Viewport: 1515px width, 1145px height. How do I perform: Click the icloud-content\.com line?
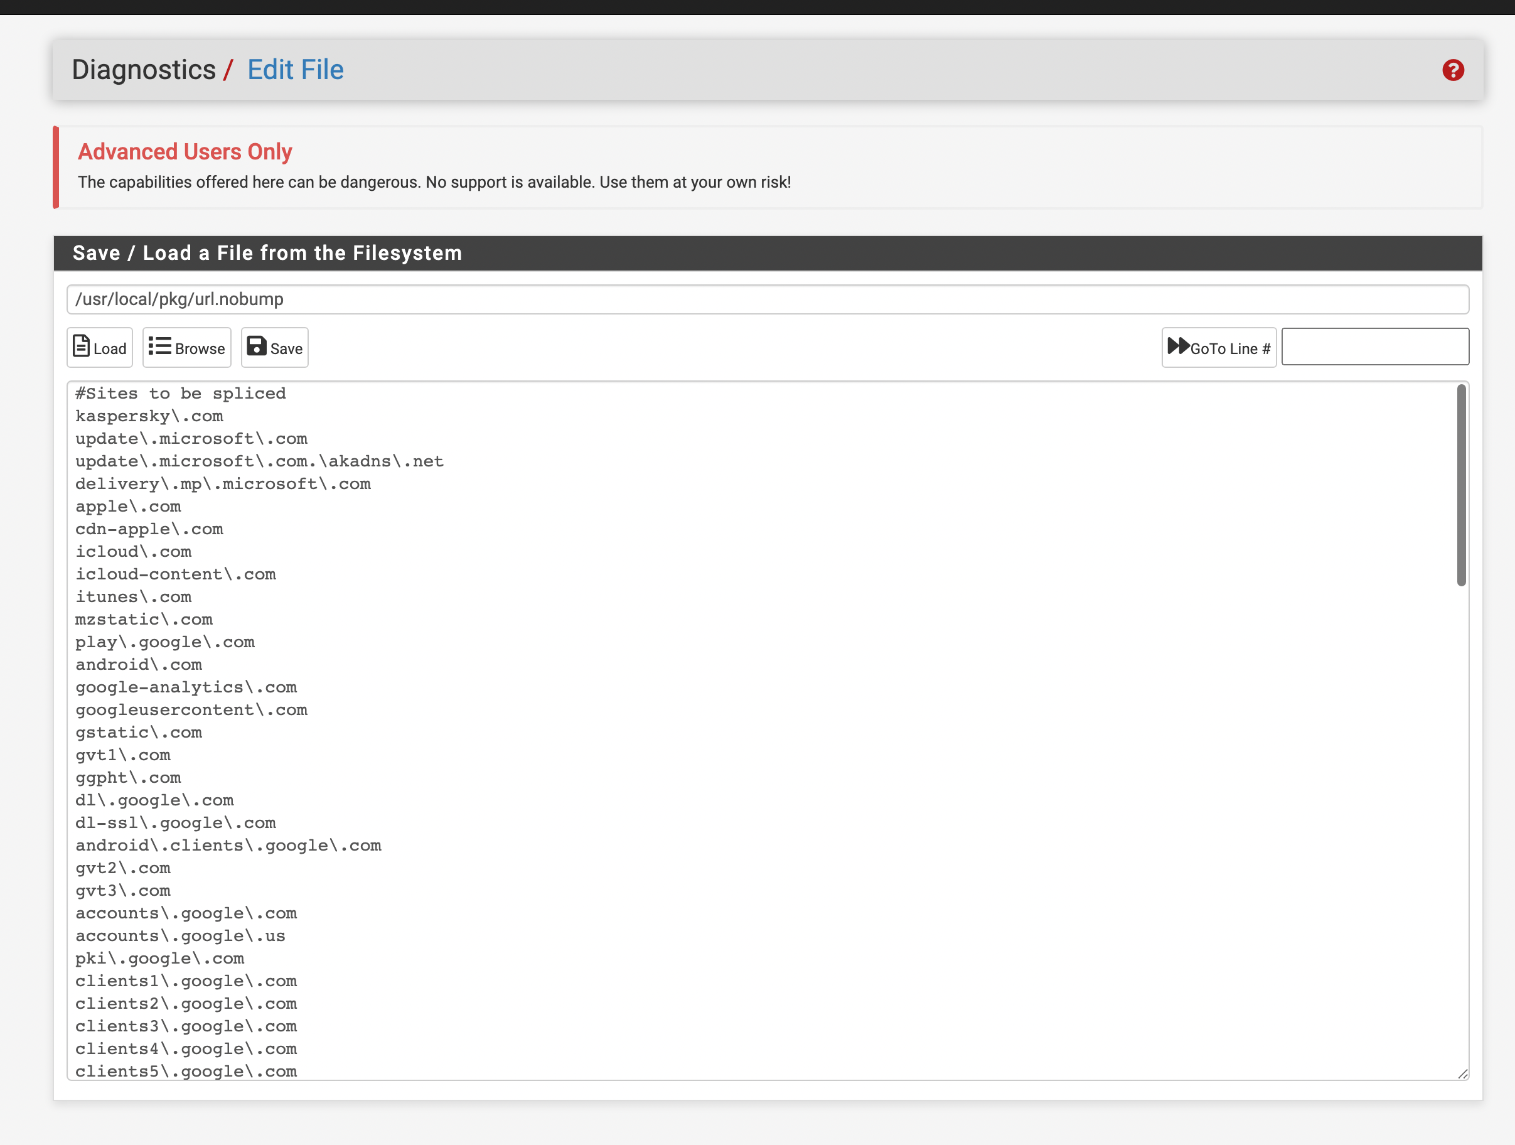pyautogui.click(x=176, y=574)
